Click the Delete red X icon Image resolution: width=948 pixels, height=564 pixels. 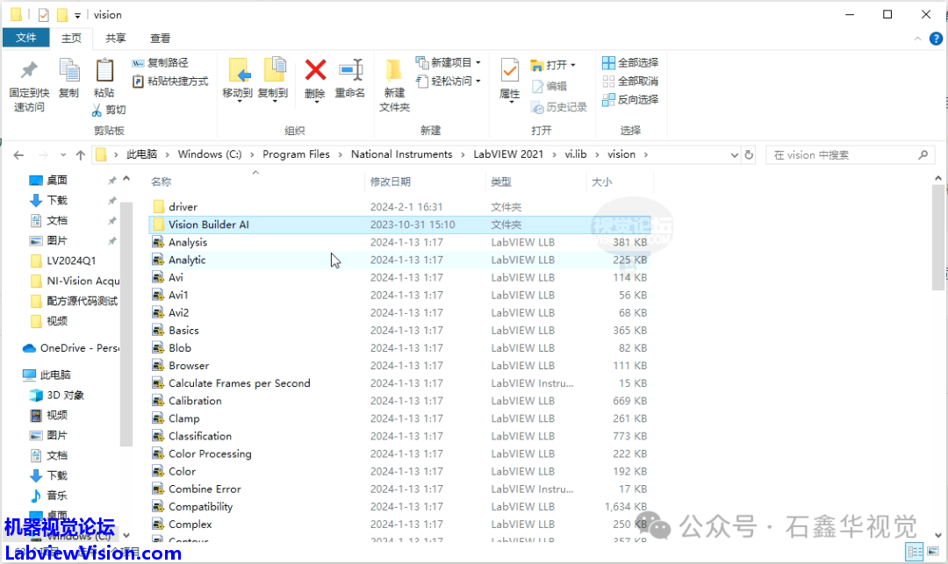click(315, 71)
